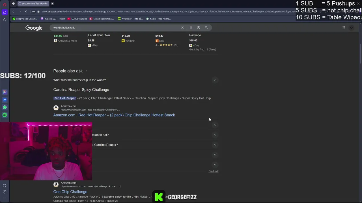This screenshot has height=203, width=362.
Task: Click the highlighted Red Hot Reaper text
Action: (64, 98)
